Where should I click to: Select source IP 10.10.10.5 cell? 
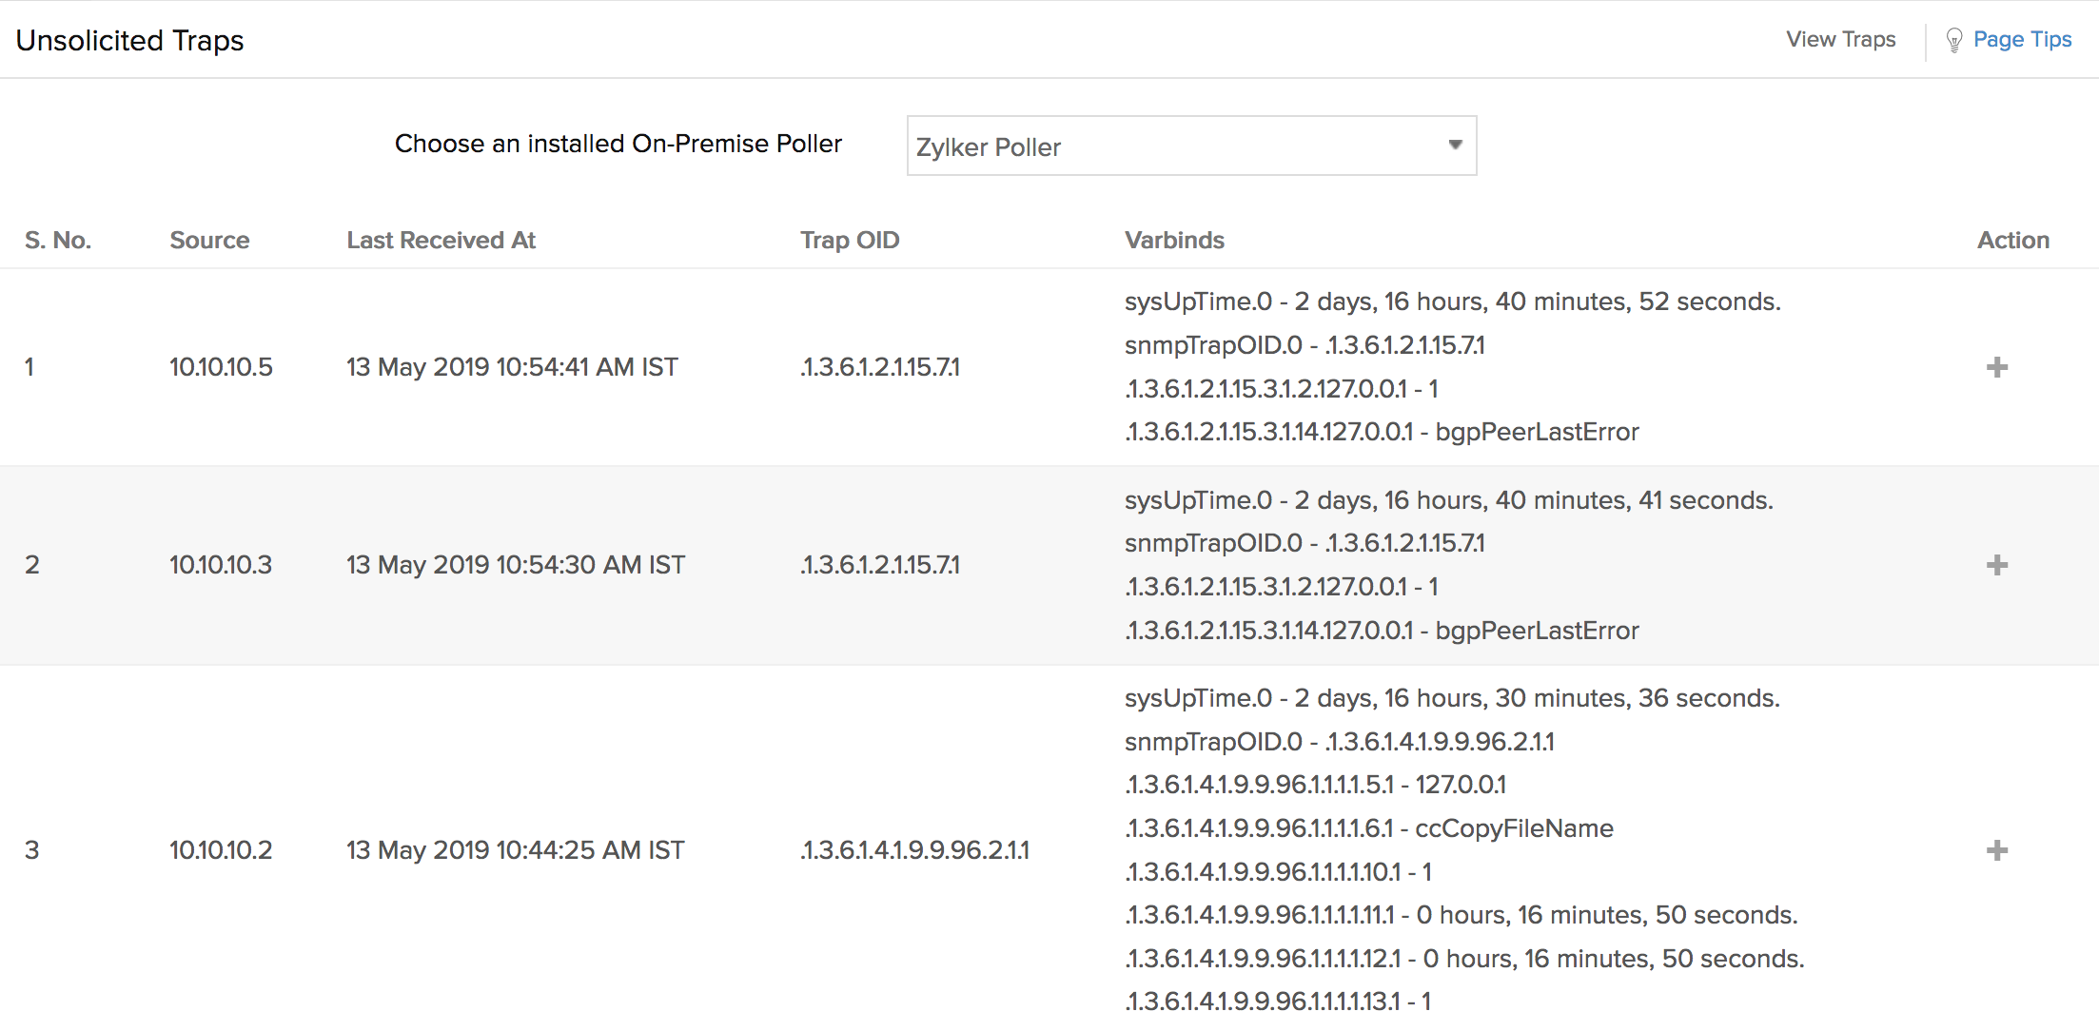click(x=221, y=367)
